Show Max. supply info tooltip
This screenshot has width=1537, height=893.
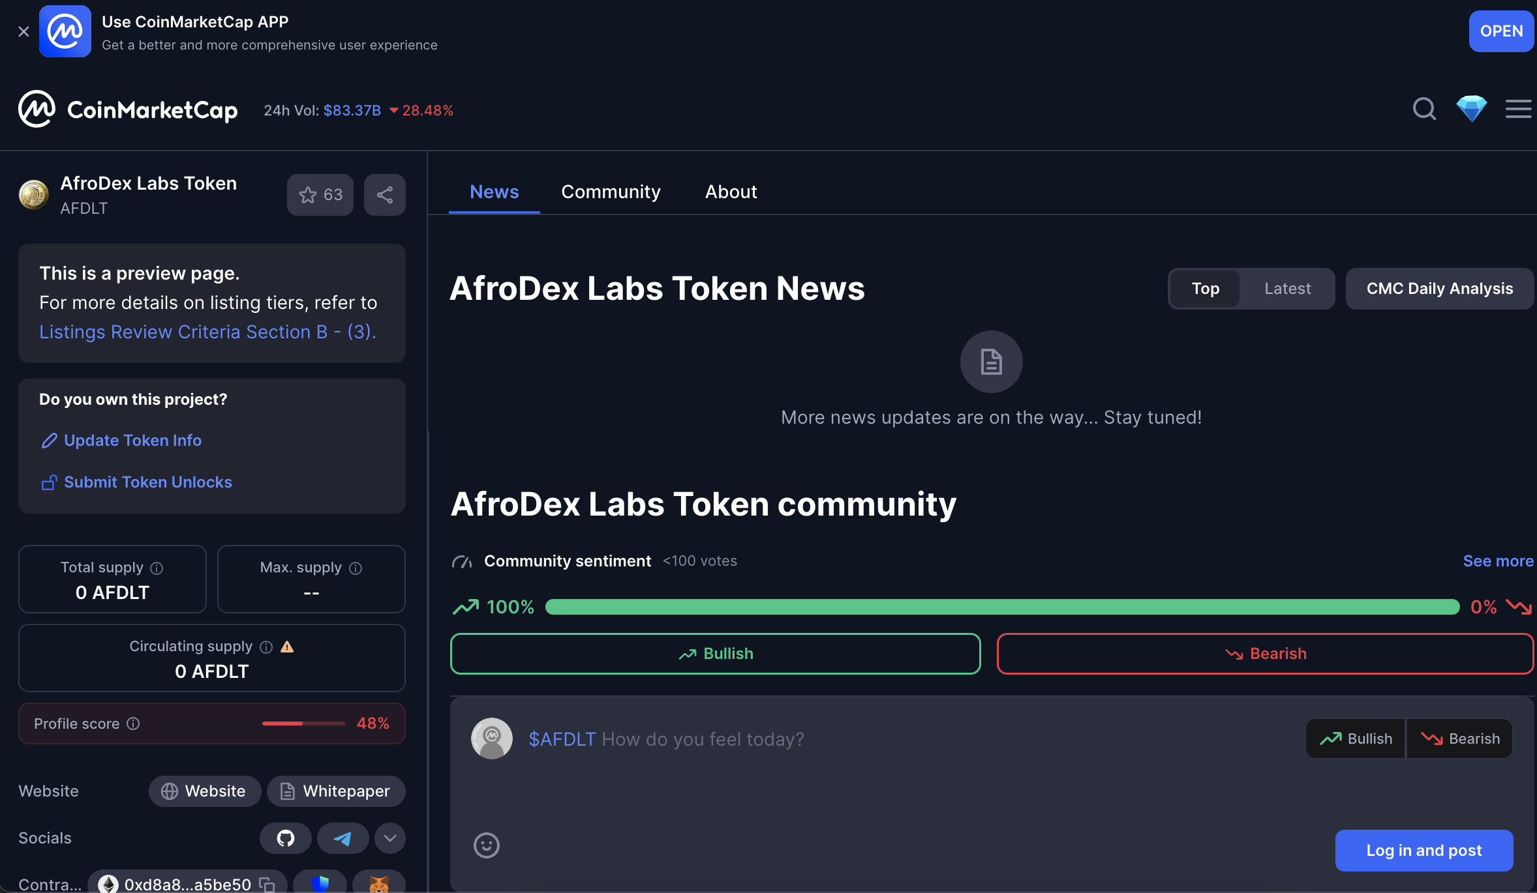(356, 568)
